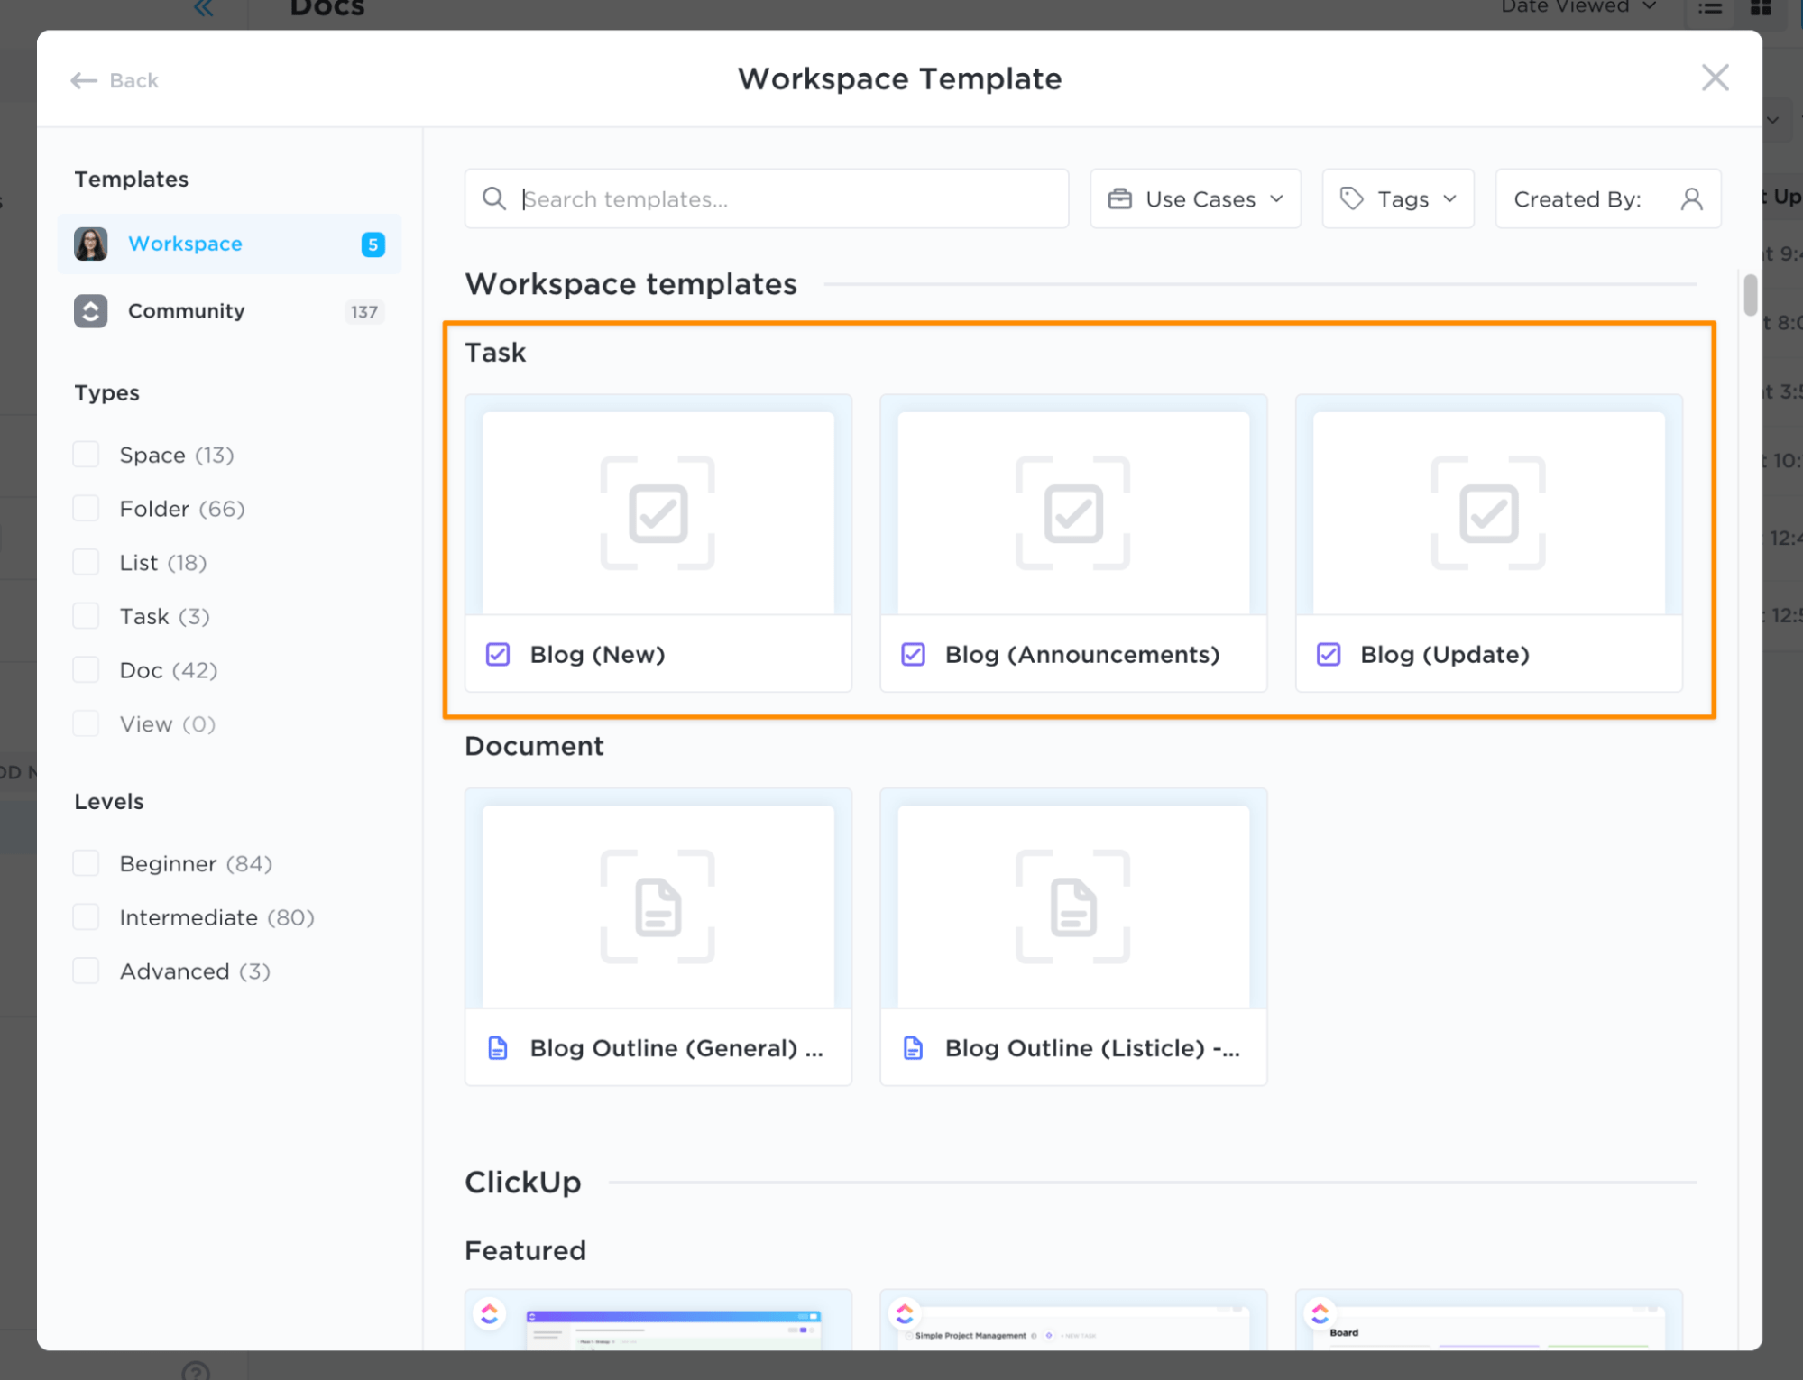This screenshot has width=1803, height=1381.
Task: Toggle the Advanced level filter
Action: tap(87, 971)
